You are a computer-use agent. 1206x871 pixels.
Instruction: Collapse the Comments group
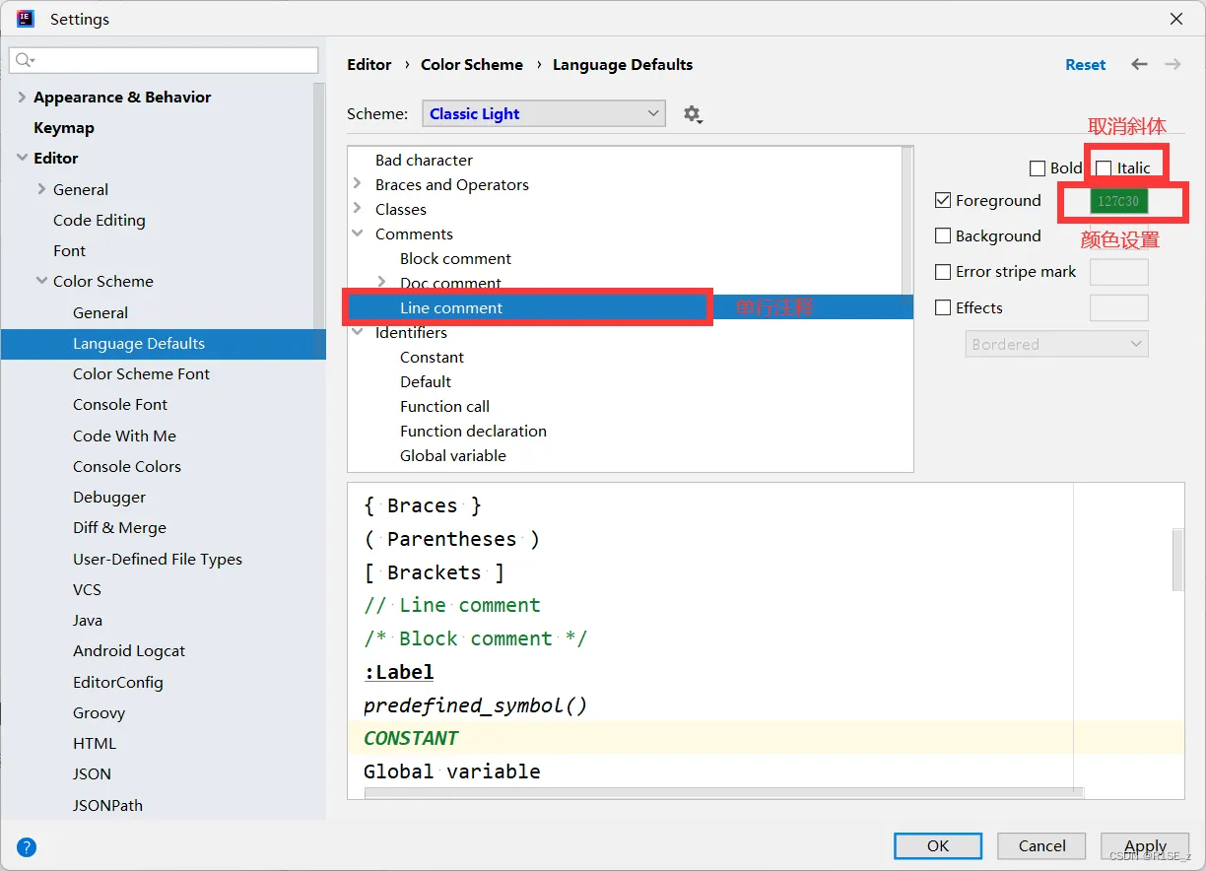[358, 234]
